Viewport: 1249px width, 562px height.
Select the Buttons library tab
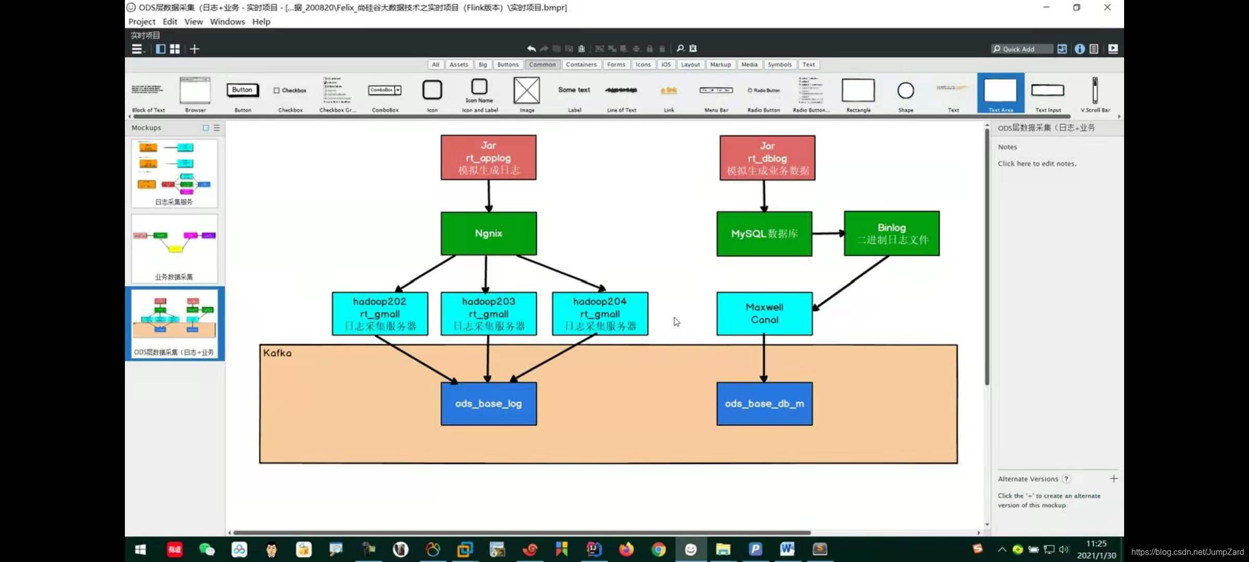(508, 65)
